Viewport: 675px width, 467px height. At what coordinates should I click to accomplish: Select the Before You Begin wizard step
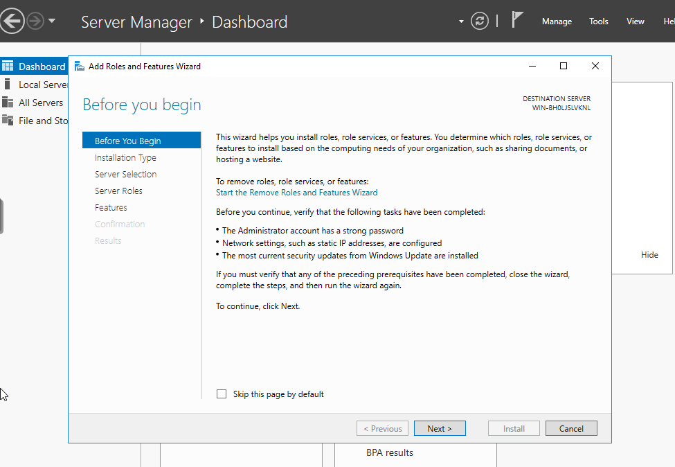point(141,141)
